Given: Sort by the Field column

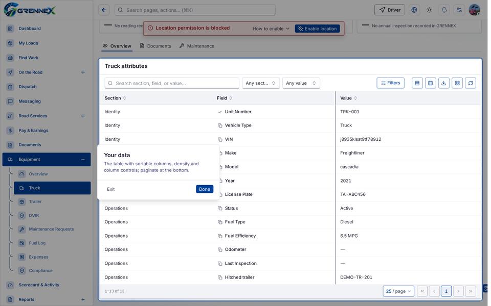Looking at the screenshot, I should (x=225, y=98).
